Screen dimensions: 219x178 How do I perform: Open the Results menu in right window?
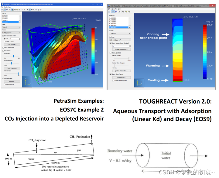coord(114,9)
